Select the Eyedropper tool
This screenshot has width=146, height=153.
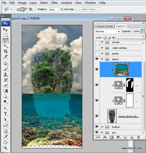[x=6, y=137]
